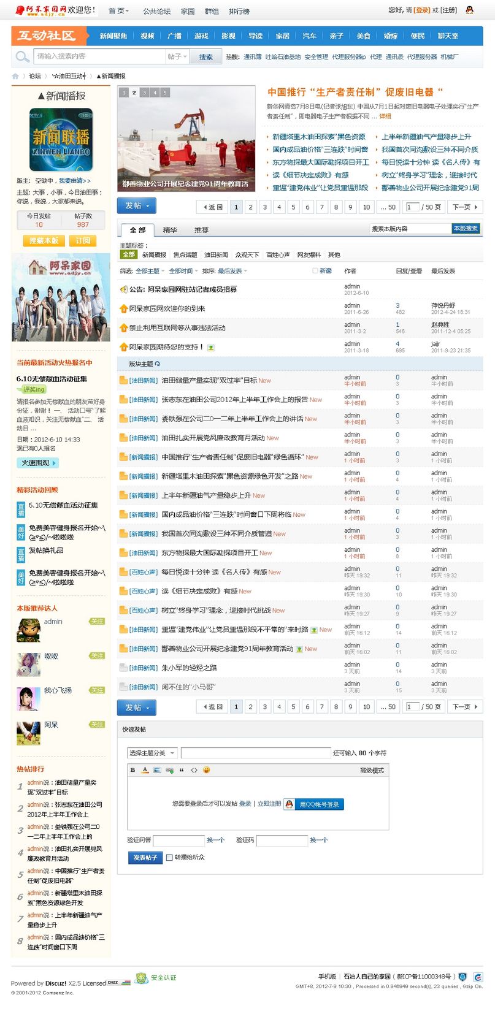The width and height of the screenshot is (495, 1022).
Task: Select the 全 部 tab
Action: click(137, 230)
